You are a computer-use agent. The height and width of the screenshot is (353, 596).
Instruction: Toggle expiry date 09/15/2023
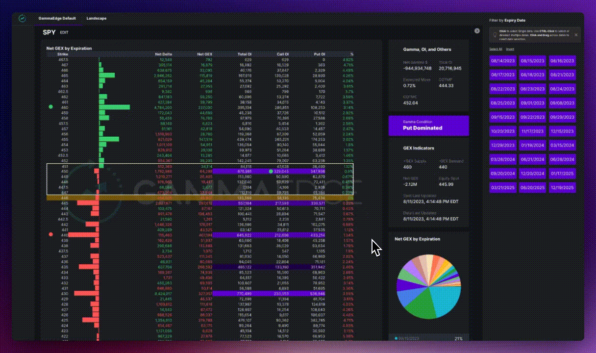point(502,118)
